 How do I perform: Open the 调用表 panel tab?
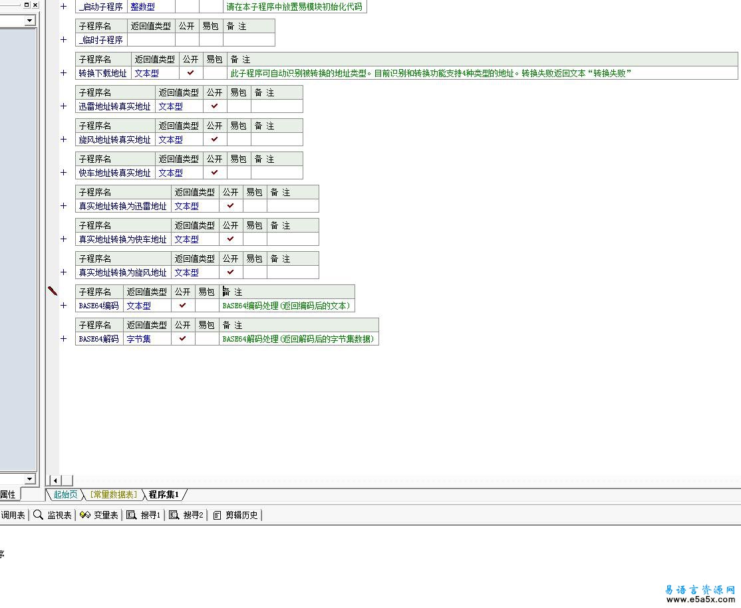[13, 515]
